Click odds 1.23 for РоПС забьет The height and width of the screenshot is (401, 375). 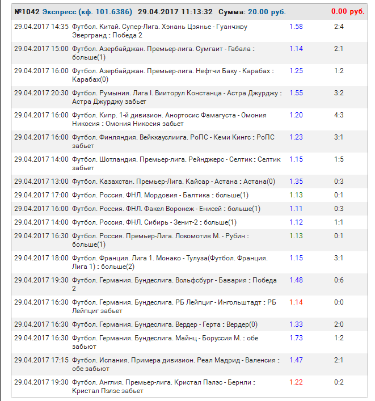(296, 137)
